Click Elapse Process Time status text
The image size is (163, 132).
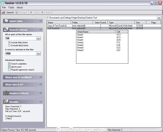(19, 130)
